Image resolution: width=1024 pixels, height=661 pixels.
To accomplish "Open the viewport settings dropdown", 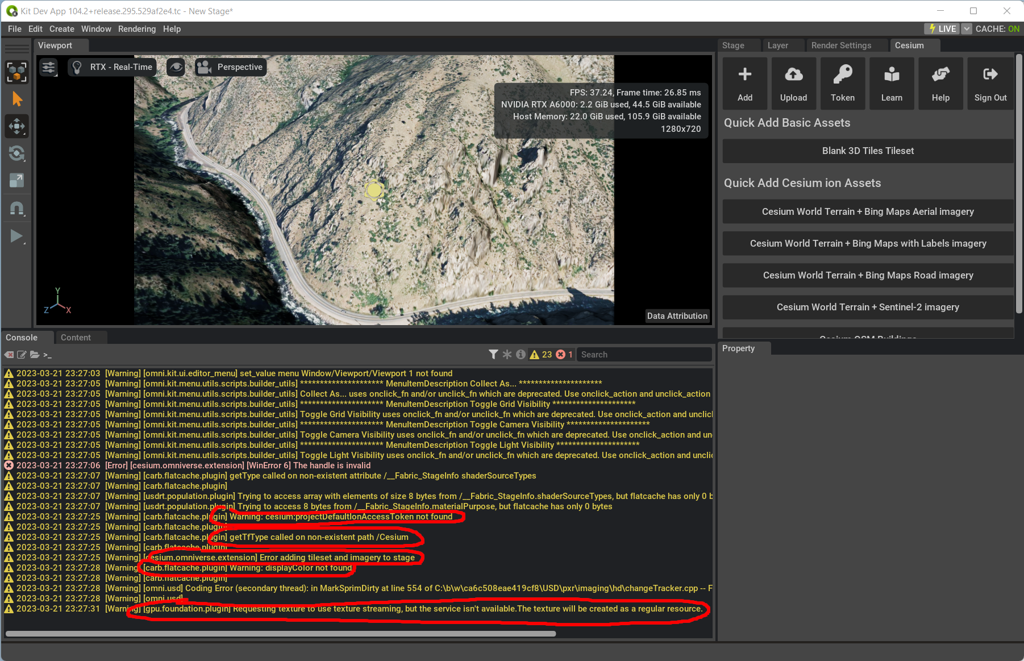I will (x=48, y=66).
